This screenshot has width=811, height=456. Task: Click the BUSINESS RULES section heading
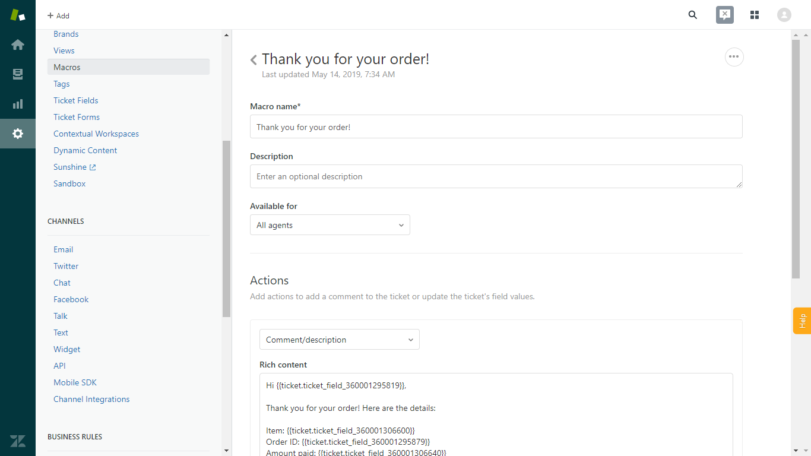(75, 437)
